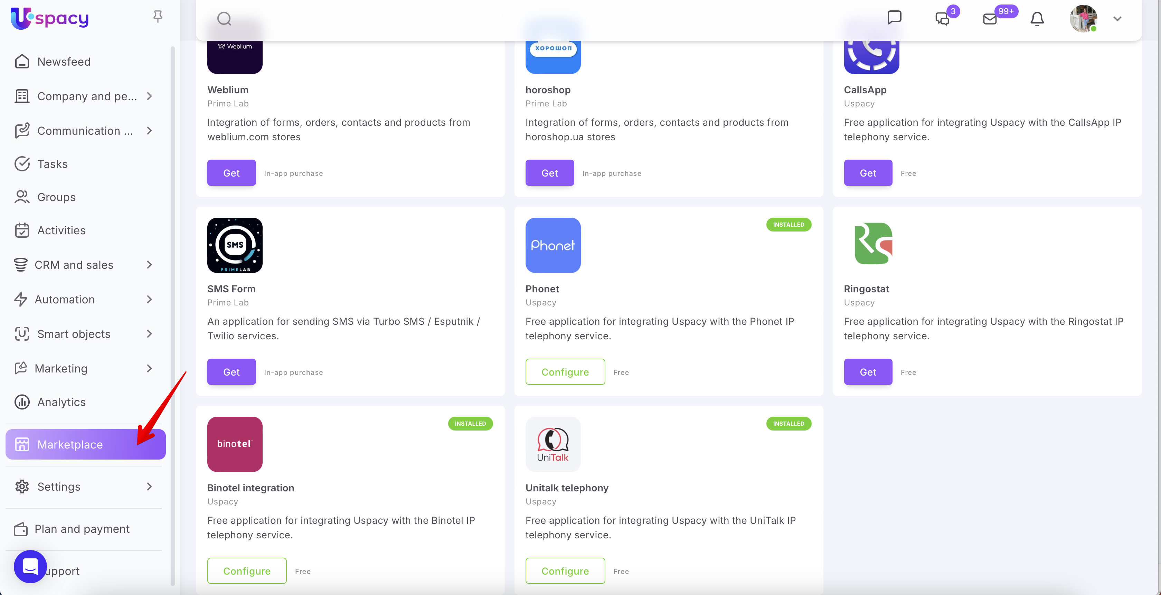
Task: Click the Binotel app logo
Action: coord(234,444)
